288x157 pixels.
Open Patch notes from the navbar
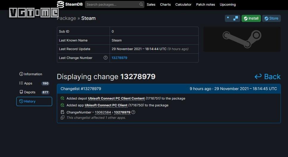(206, 4)
